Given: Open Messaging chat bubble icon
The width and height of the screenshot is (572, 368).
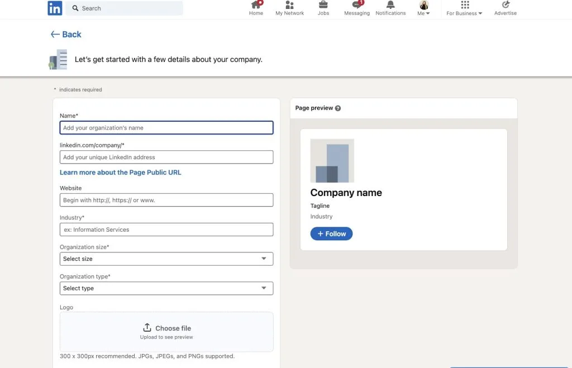Looking at the screenshot, I should (x=357, y=4).
